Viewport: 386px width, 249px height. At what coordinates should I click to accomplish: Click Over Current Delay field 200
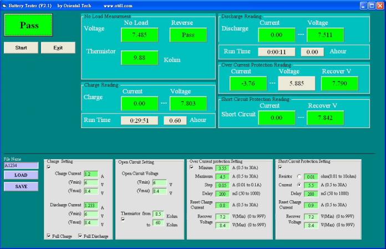(222, 194)
